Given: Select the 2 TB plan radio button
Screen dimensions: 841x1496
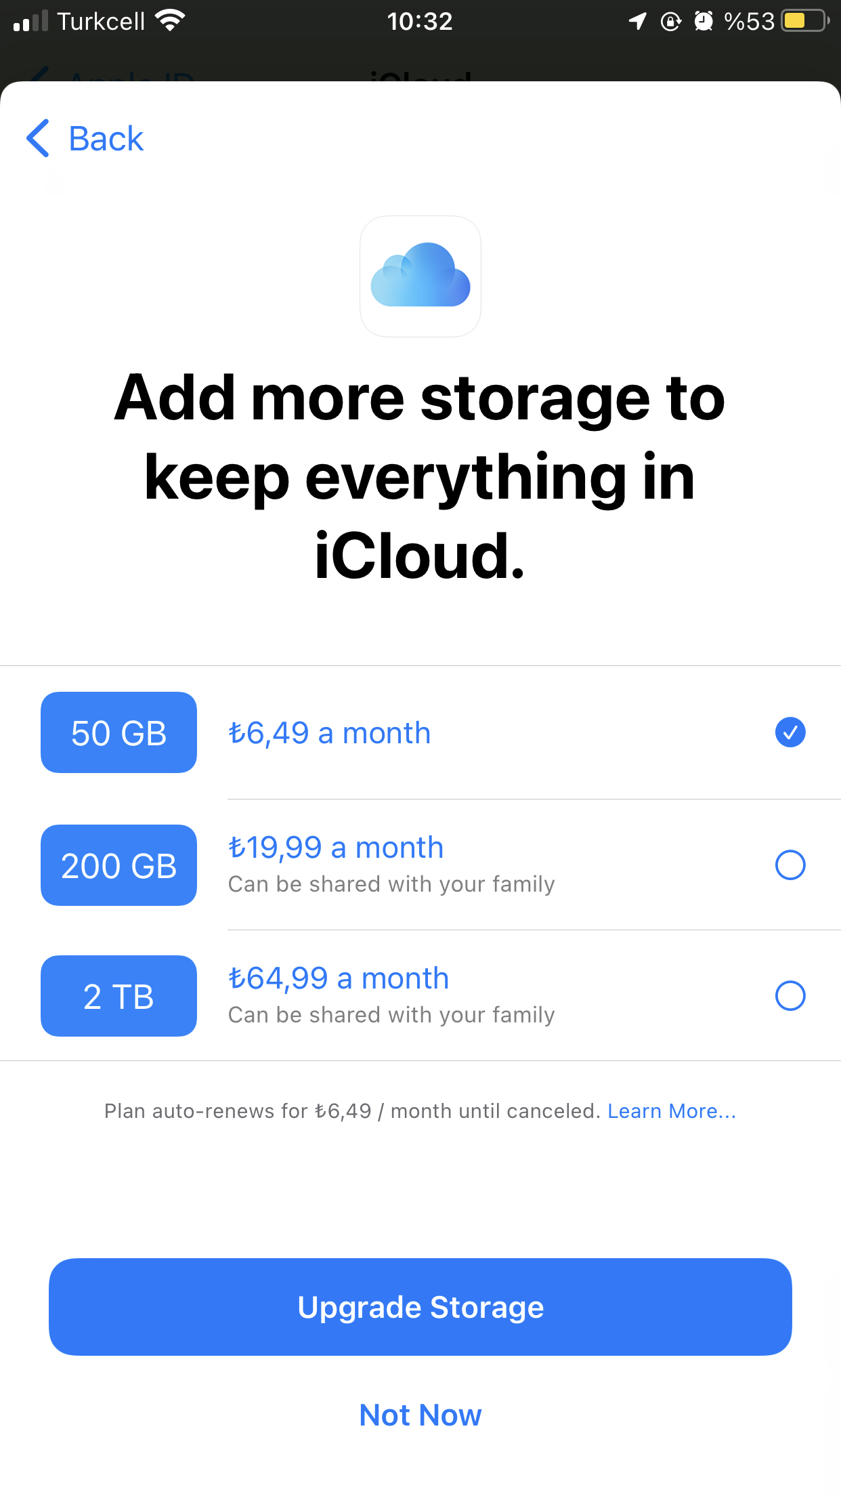Looking at the screenshot, I should pos(790,996).
